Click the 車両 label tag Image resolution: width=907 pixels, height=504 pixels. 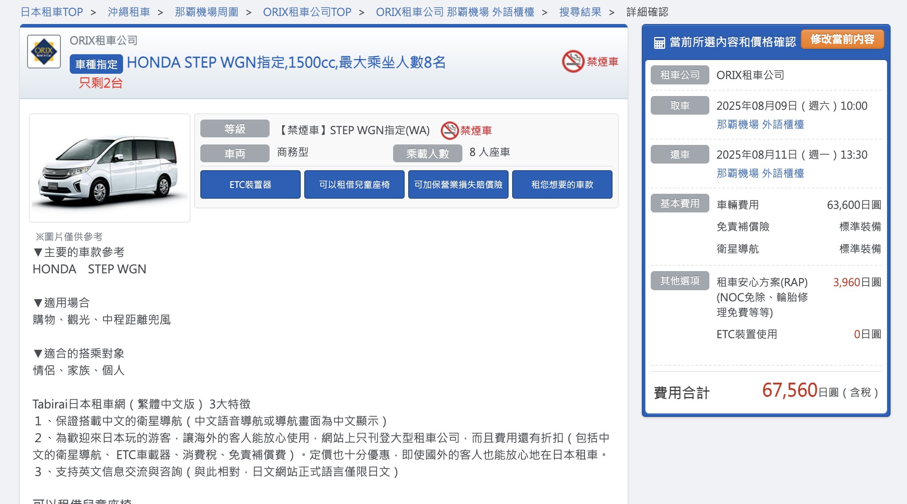click(235, 154)
